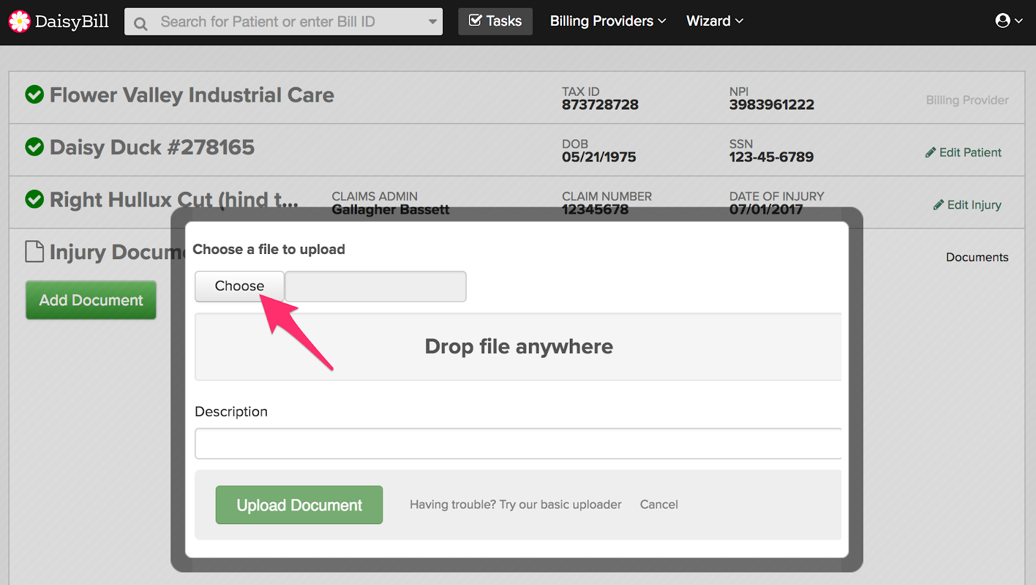Click the Claims Admin name Gallagher Bassett
Image resolution: width=1036 pixels, height=585 pixels.
point(390,210)
